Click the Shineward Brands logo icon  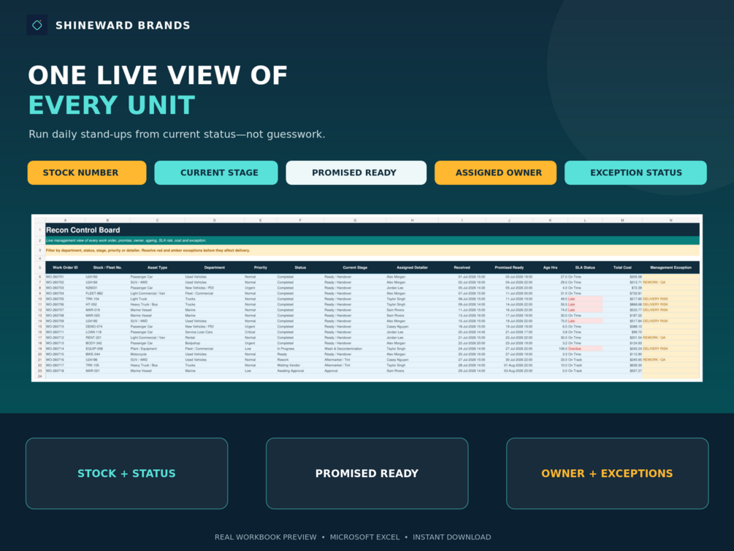[x=37, y=26]
